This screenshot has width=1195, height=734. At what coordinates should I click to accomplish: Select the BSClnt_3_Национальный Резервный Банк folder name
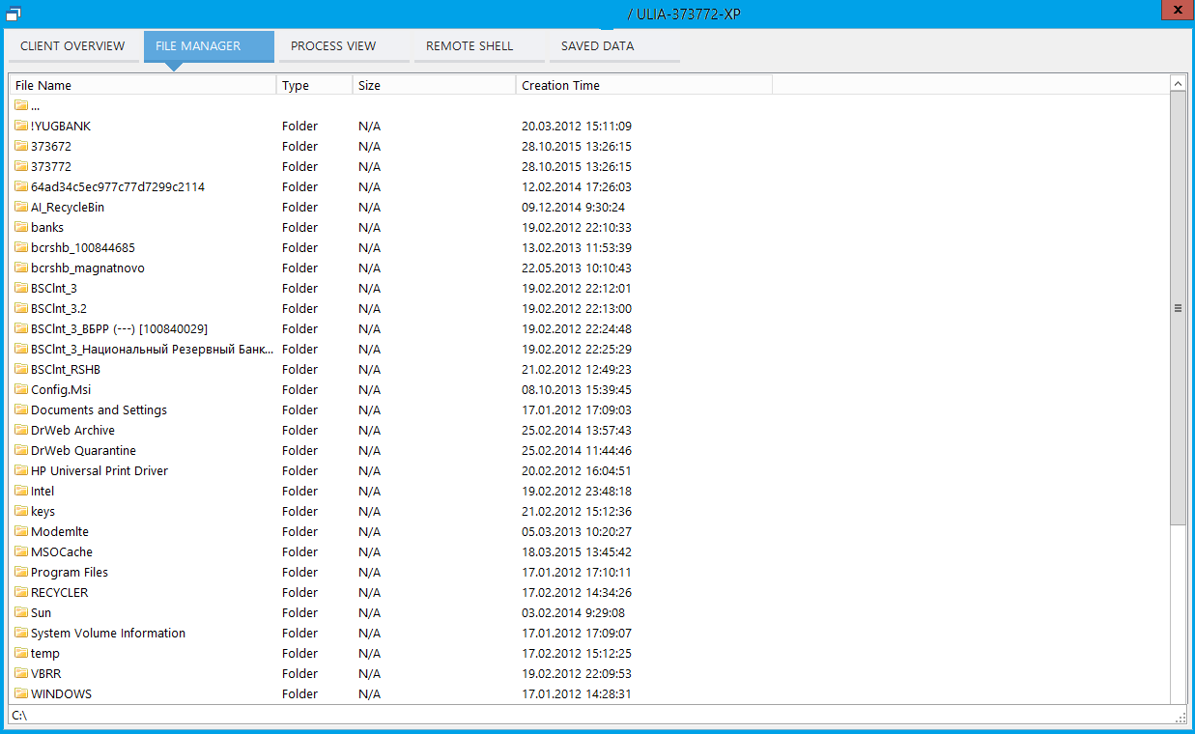(x=153, y=350)
